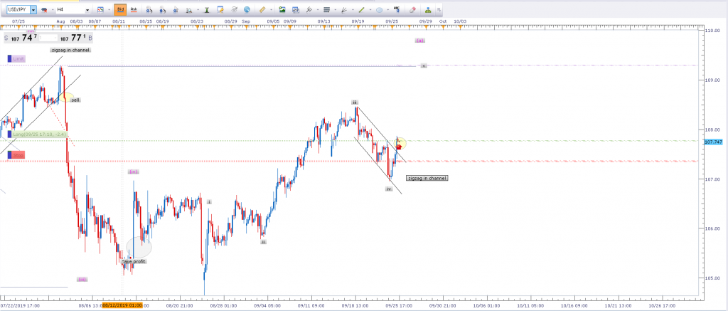728x311 pixels.
Task: Click the green hierarchy tree icon
Action: coord(429,11)
